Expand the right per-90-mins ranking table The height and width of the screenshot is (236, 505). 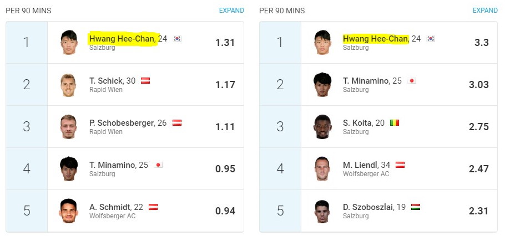point(485,11)
